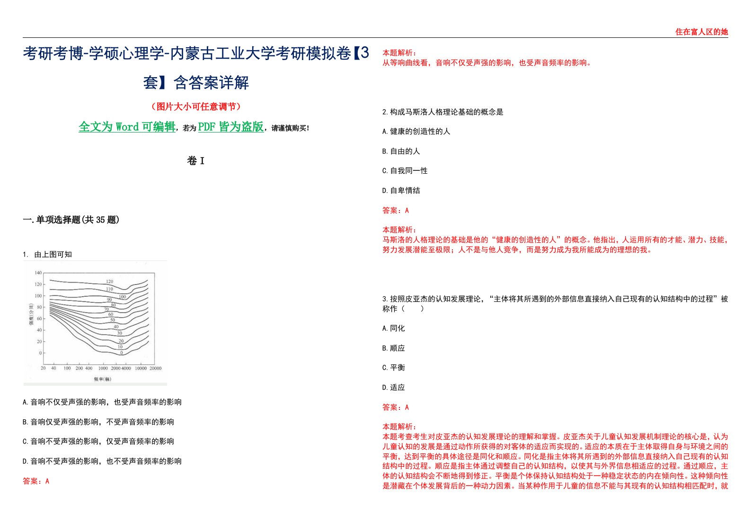Click question 2 构成马斯洛人格理论基础的概念是
751x531 pixels.
click(x=443, y=112)
